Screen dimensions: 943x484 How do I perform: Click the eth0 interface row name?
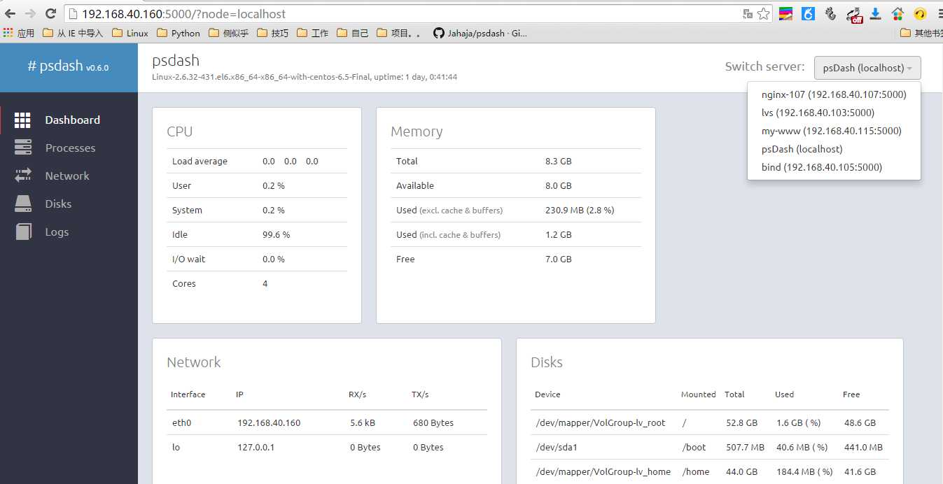point(181,422)
